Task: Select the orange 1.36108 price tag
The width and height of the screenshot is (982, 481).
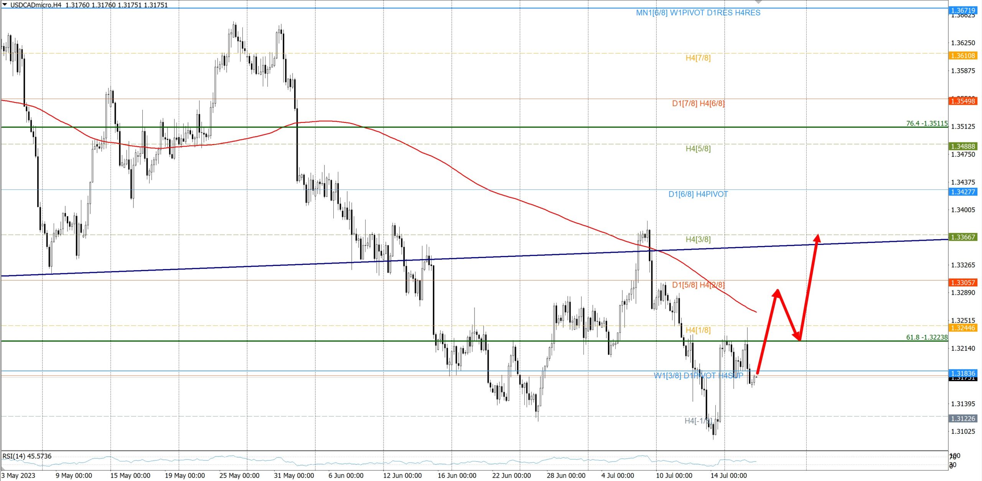Action: tap(963, 56)
